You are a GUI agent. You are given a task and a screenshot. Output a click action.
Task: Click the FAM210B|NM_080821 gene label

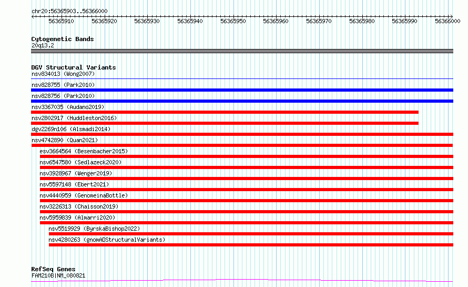(58, 275)
